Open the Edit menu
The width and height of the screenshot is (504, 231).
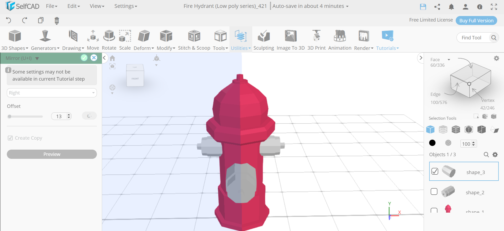[x=73, y=6]
